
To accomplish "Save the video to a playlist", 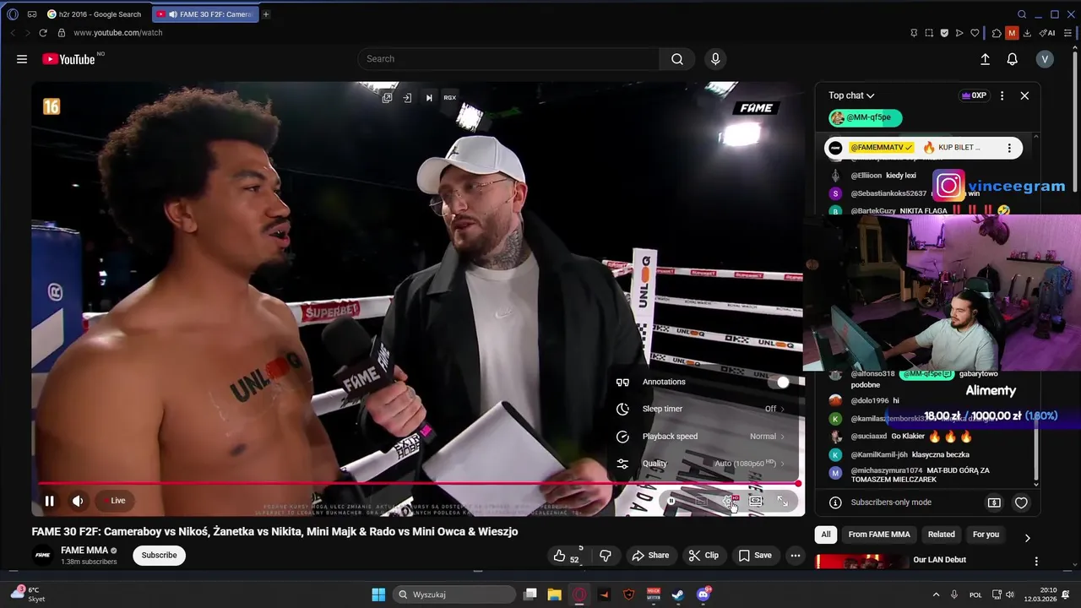I will (755, 556).
